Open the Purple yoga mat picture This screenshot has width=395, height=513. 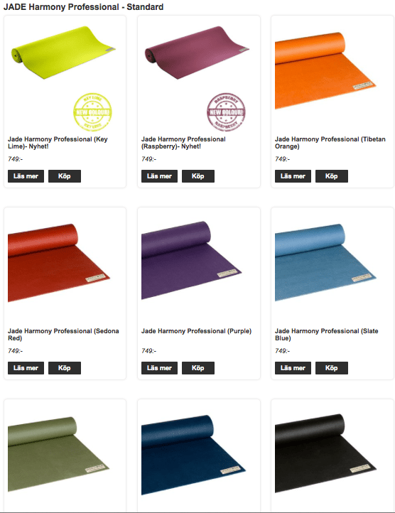tap(192, 261)
